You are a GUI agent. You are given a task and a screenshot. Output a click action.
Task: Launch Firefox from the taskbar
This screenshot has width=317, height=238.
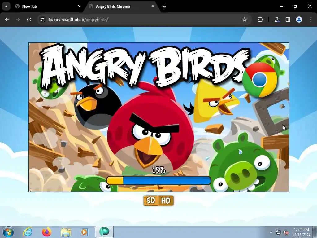coord(47,232)
